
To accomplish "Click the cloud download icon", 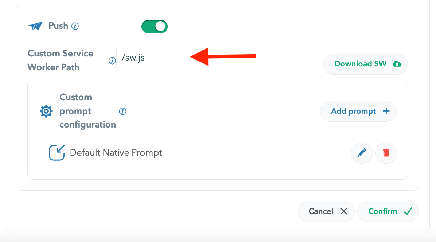I will (x=397, y=64).
